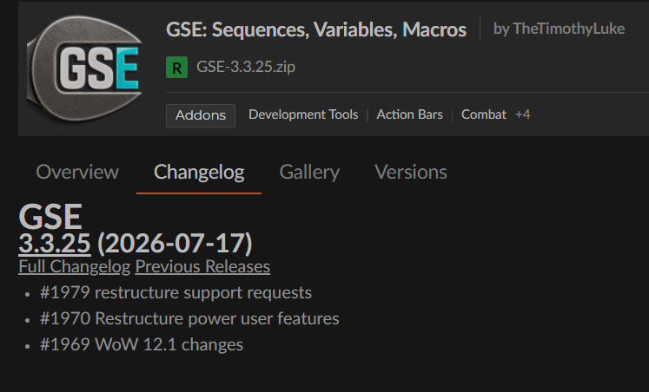Click the Addons category button

[x=201, y=115]
